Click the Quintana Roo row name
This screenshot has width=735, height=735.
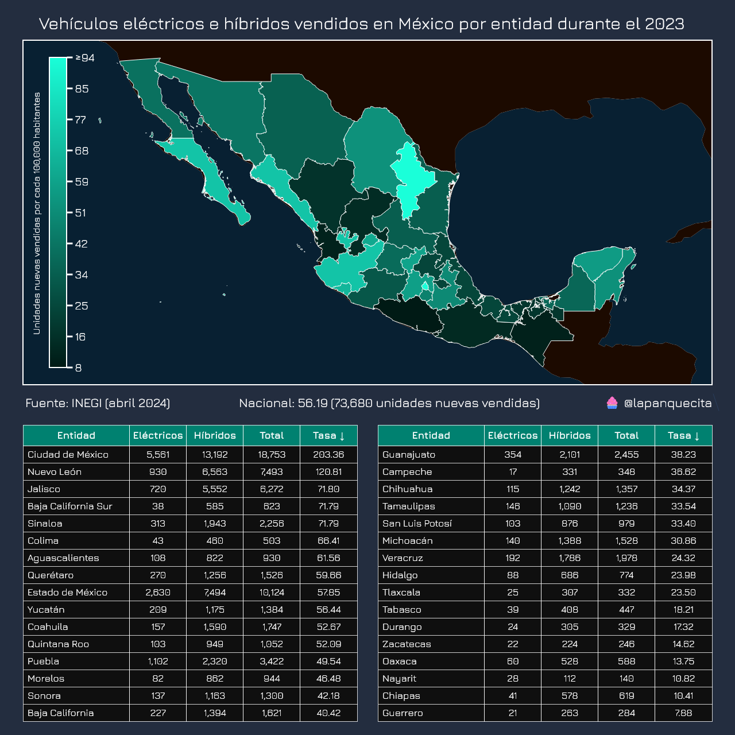(x=59, y=644)
